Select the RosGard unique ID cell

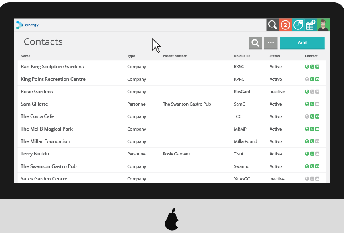click(x=242, y=92)
